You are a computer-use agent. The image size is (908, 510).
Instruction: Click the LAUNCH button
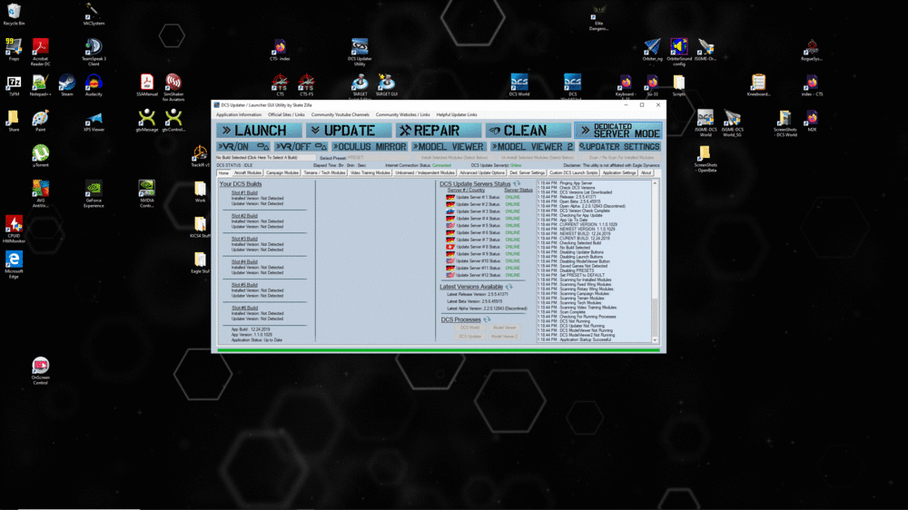[259, 131]
